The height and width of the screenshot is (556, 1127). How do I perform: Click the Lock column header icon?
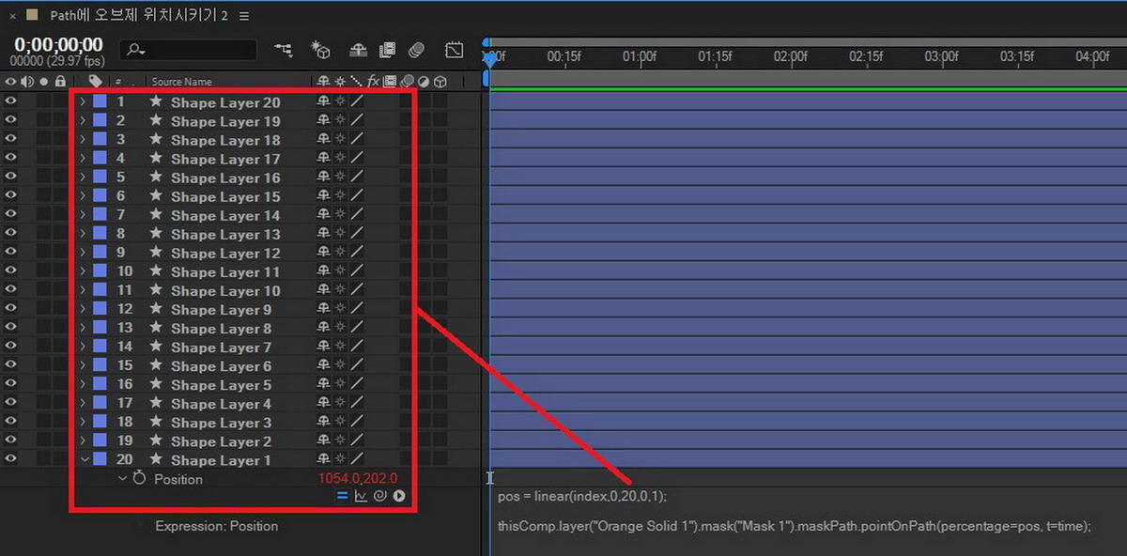tap(60, 82)
